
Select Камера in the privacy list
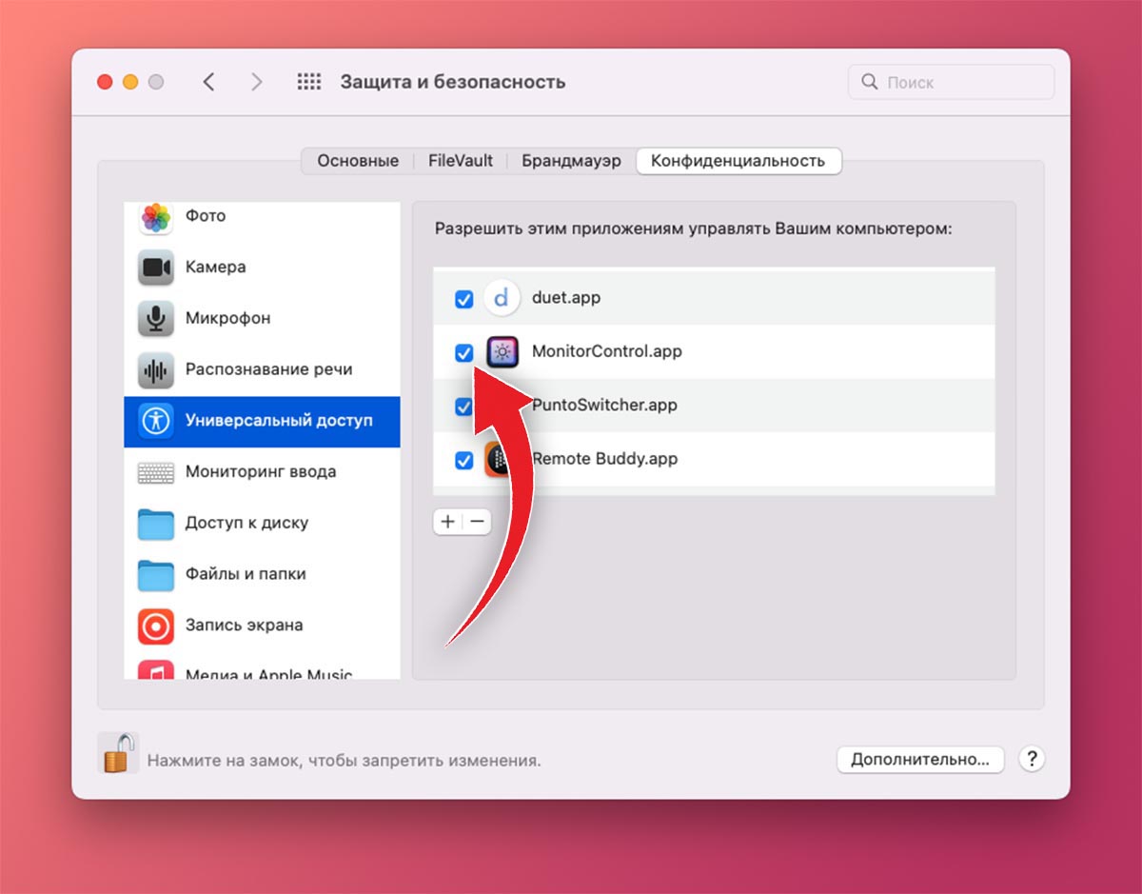tap(216, 268)
